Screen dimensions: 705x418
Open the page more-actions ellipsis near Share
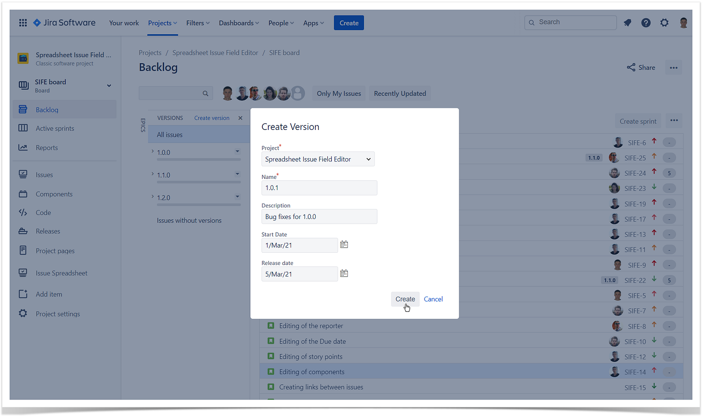point(674,67)
